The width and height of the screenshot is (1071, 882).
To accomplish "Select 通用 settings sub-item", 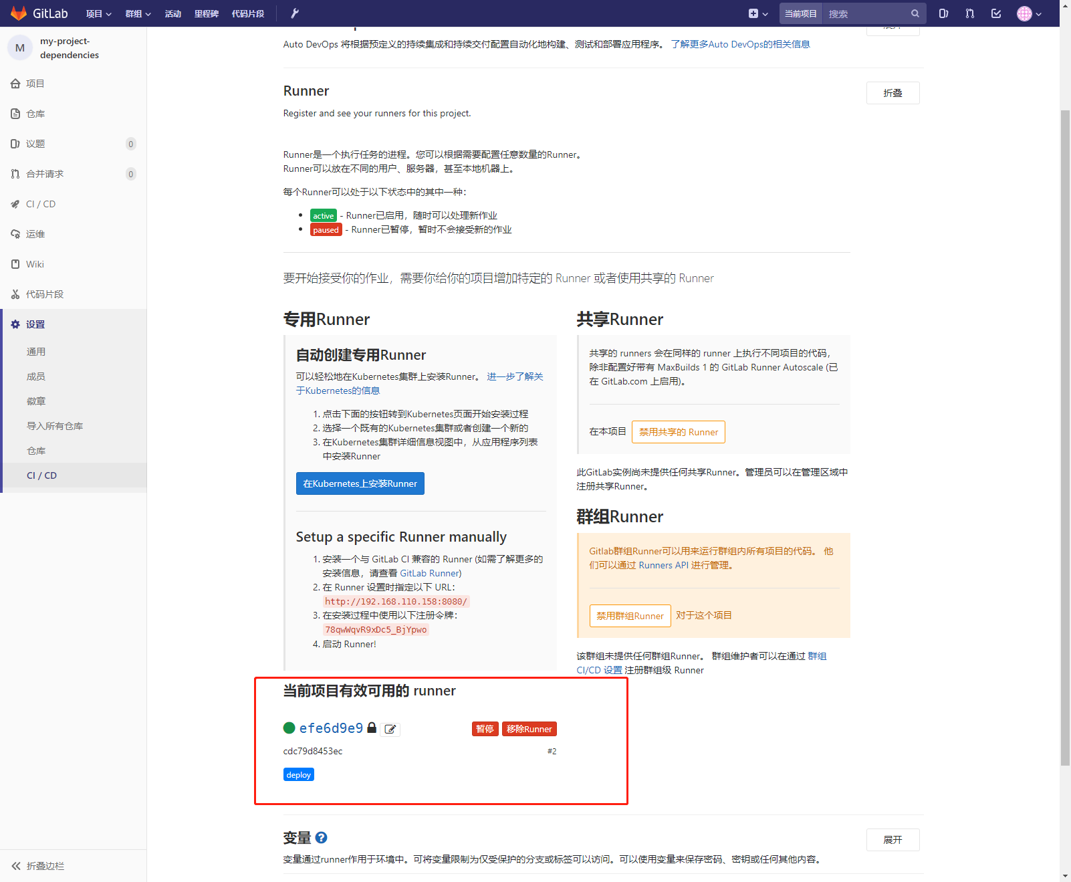I will click(36, 352).
